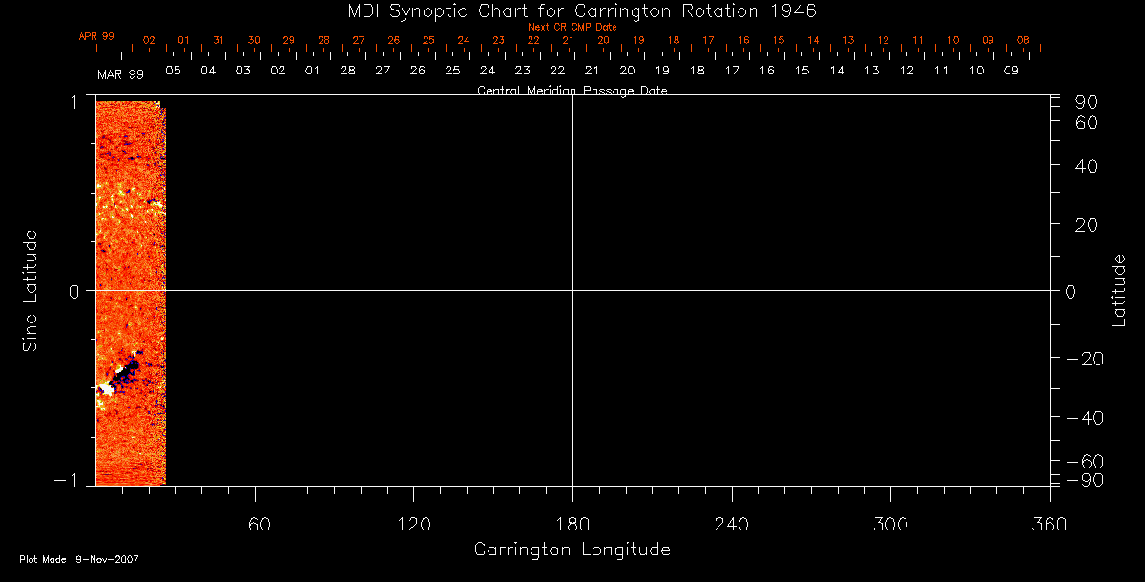Click the 'Carrington Longitude' bottom axis label

point(572,550)
